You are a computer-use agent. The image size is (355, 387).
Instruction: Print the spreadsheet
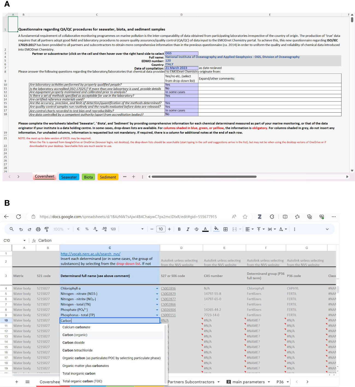38,229
